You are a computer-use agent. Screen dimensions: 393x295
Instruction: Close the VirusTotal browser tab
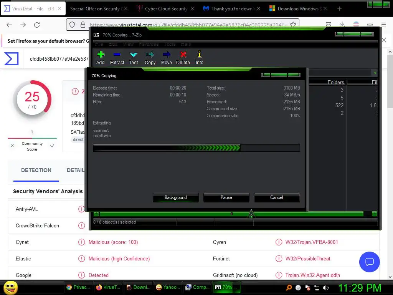point(59,8)
